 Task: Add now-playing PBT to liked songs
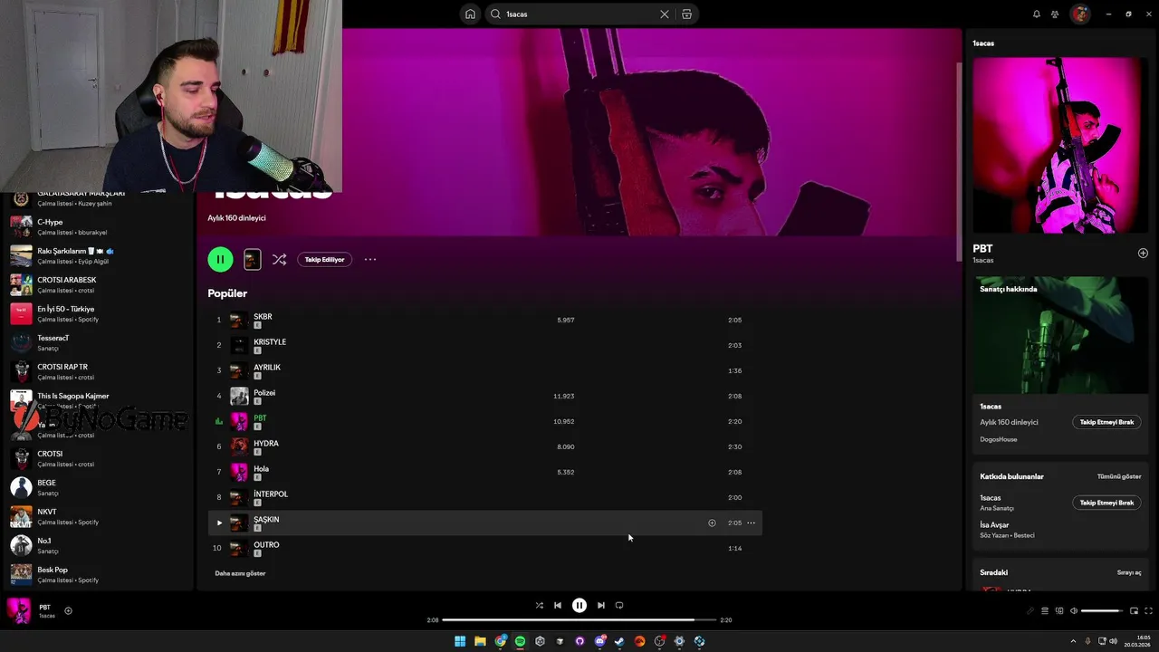pyautogui.click(x=68, y=611)
